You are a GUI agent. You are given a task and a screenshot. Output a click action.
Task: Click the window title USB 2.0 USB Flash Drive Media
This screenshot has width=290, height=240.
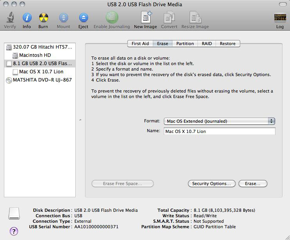click(x=145, y=4)
